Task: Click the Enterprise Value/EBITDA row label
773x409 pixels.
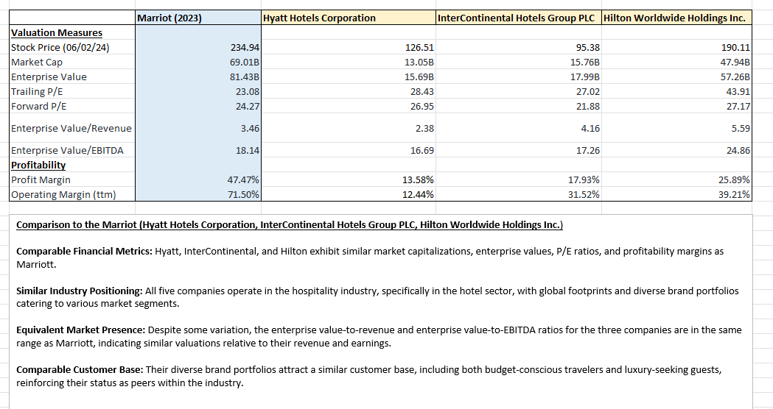Action: 72,151
